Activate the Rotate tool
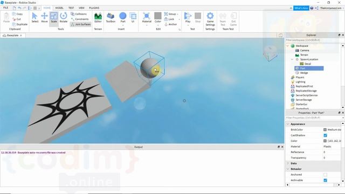345x194 pixels. pyautogui.click(x=64, y=18)
